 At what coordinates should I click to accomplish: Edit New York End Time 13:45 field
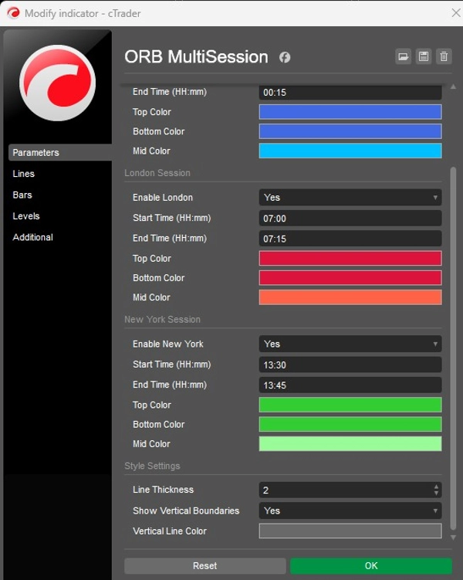(350, 385)
